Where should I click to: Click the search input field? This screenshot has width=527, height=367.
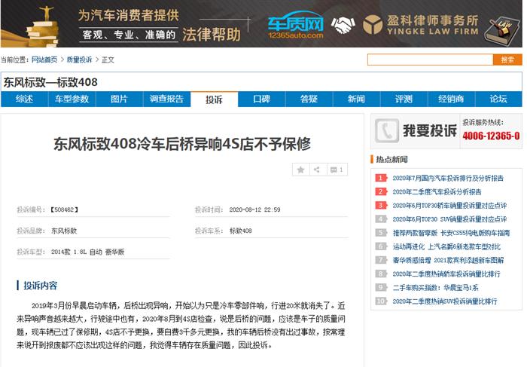(x=430, y=60)
